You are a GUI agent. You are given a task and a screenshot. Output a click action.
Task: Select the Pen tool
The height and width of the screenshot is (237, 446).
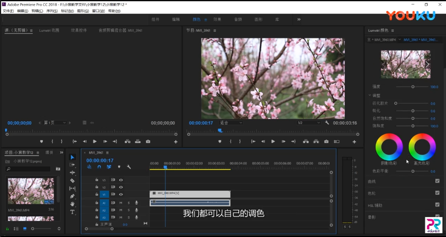pos(72,196)
